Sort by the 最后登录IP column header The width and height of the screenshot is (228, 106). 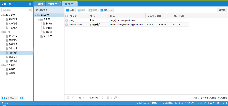point(180,16)
